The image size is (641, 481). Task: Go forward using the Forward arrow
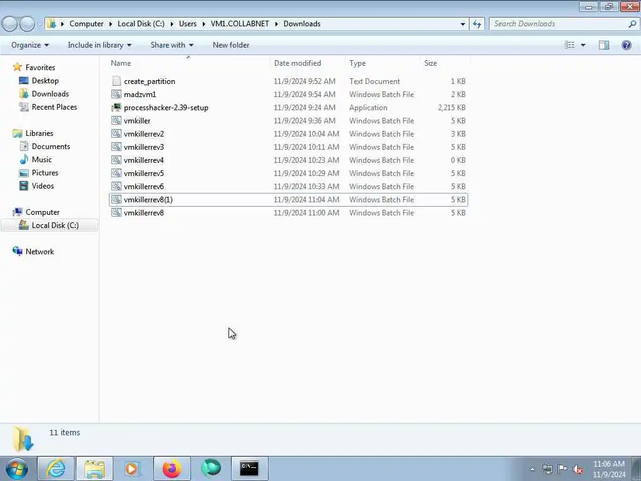pyautogui.click(x=27, y=24)
